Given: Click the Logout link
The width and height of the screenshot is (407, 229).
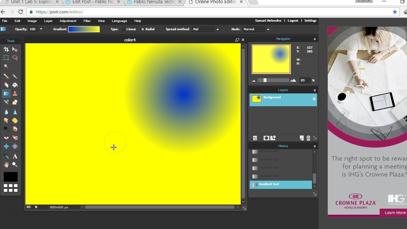Looking at the screenshot, I should click(293, 20).
